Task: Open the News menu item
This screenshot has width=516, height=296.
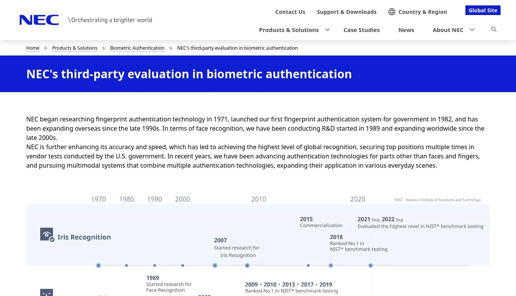Action: [x=406, y=30]
